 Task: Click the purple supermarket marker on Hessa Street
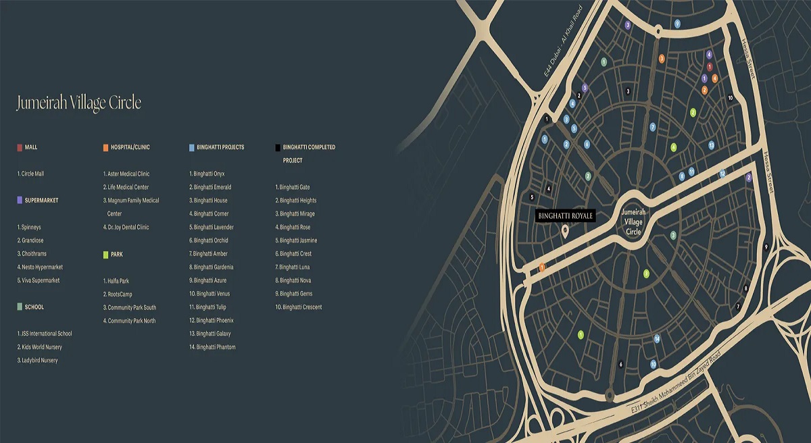[x=749, y=177]
